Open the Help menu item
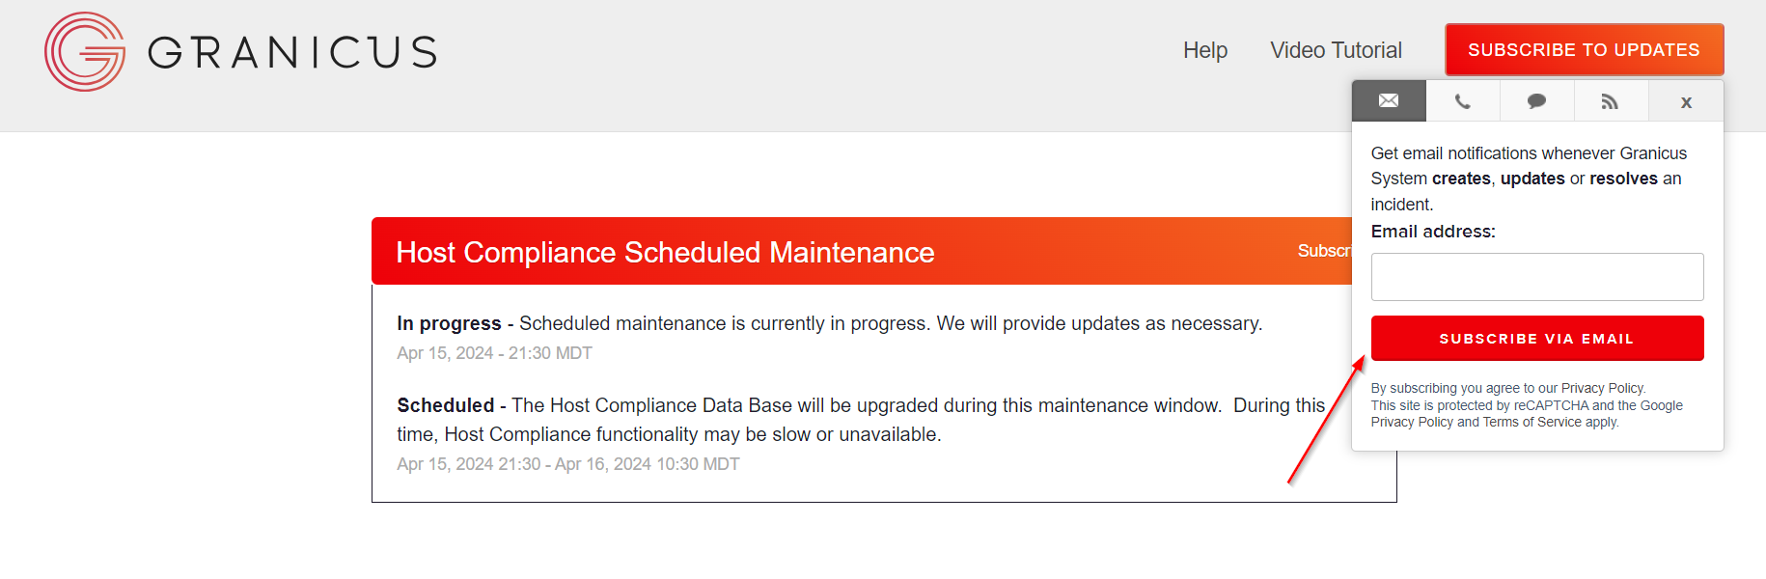 pyautogui.click(x=1204, y=49)
